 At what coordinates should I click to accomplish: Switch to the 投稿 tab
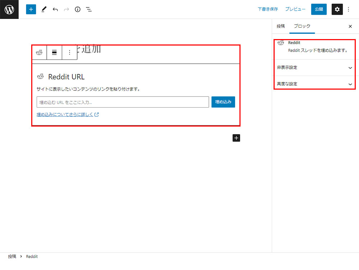click(x=281, y=26)
